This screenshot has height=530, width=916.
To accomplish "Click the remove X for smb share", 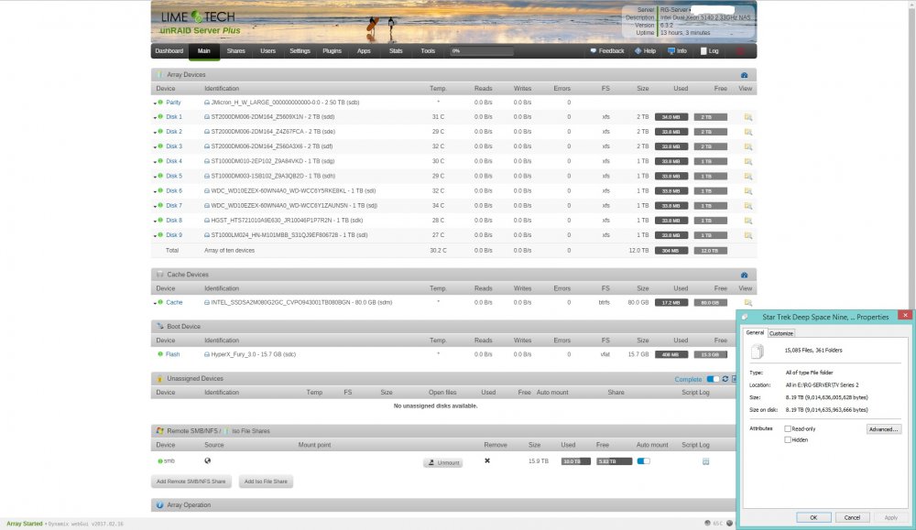I will [x=487, y=461].
